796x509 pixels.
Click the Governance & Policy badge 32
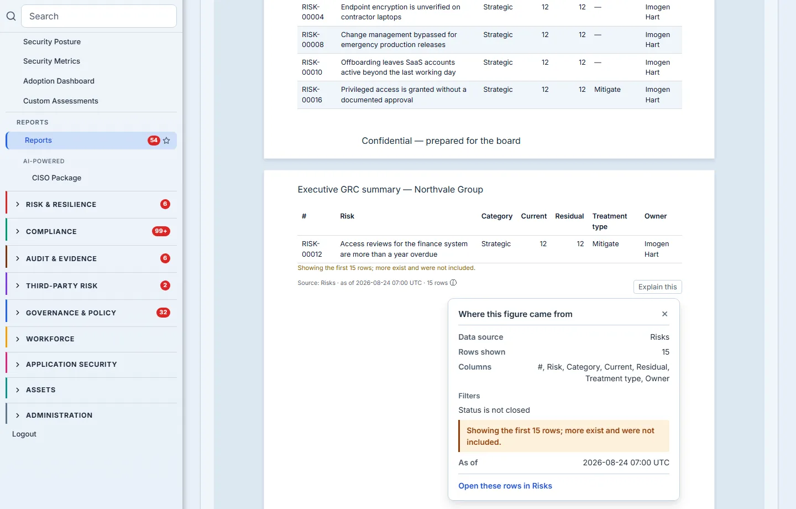pyautogui.click(x=163, y=313)
